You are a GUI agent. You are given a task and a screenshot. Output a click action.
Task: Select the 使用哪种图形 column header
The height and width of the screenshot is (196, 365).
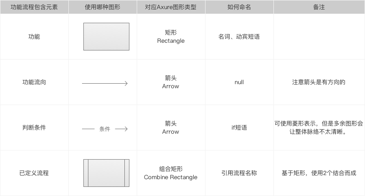click(103, 7)
